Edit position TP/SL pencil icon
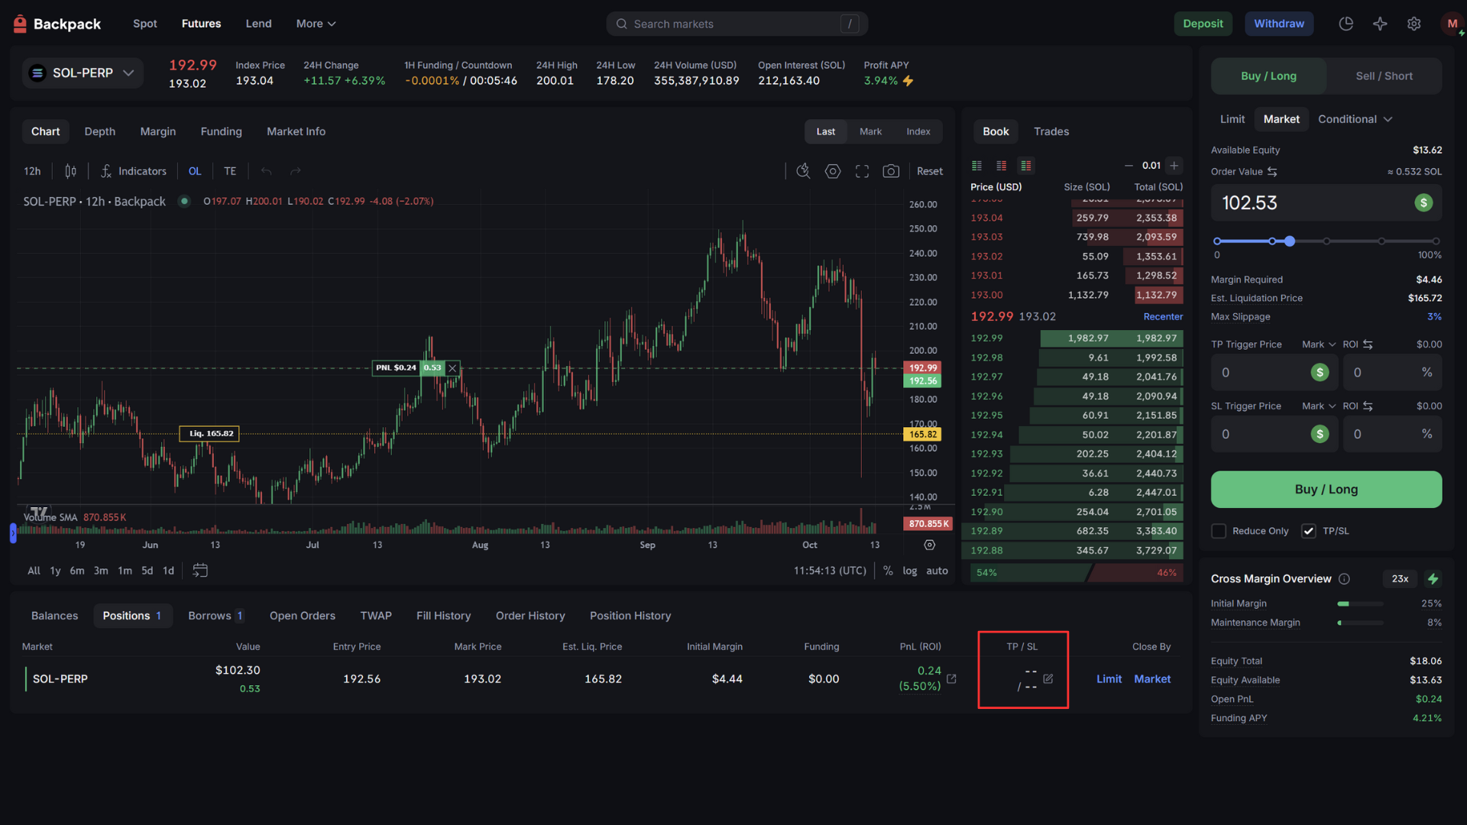Image resolution: width=1467 pixels, height=825 pixels. (1048, 678)
